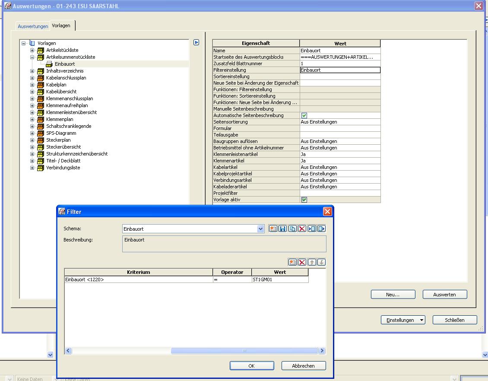
Task: Collapse the Vorlagen root node
Action: point(23,43)
